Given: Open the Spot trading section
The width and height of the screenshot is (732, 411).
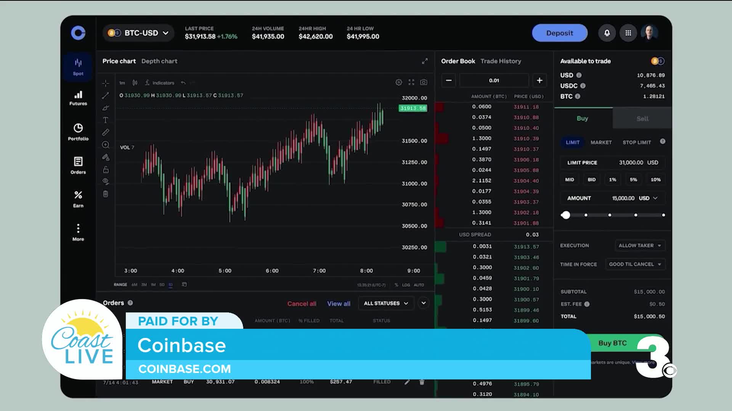Looking at the screenshot, I should coord(78,67).
